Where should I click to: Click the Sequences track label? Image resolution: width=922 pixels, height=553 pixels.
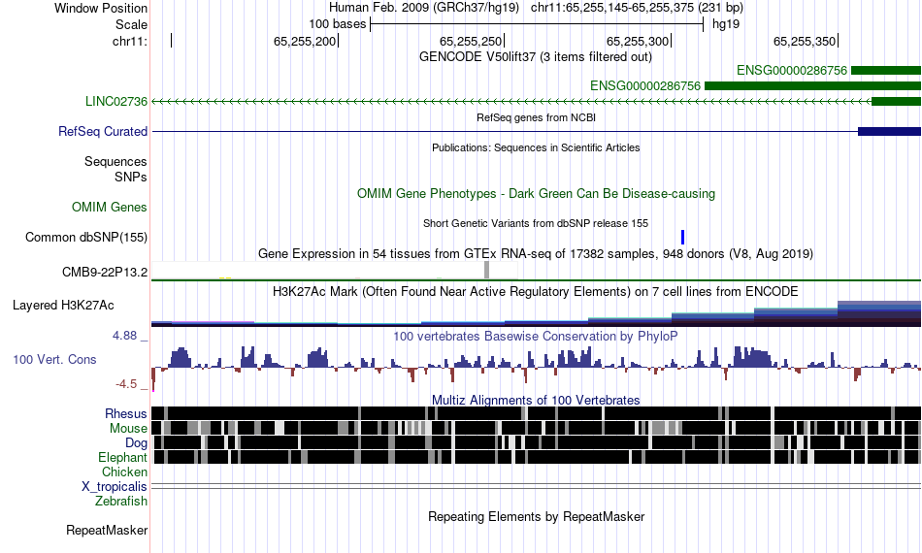[x=115, y=162]
